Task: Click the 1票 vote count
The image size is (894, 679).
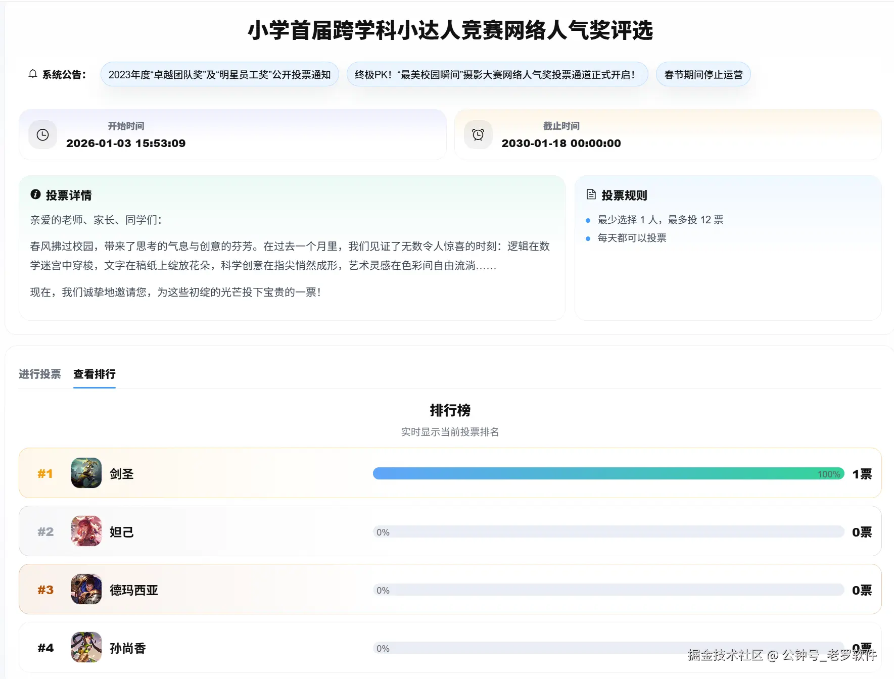Action: point(862,474)
